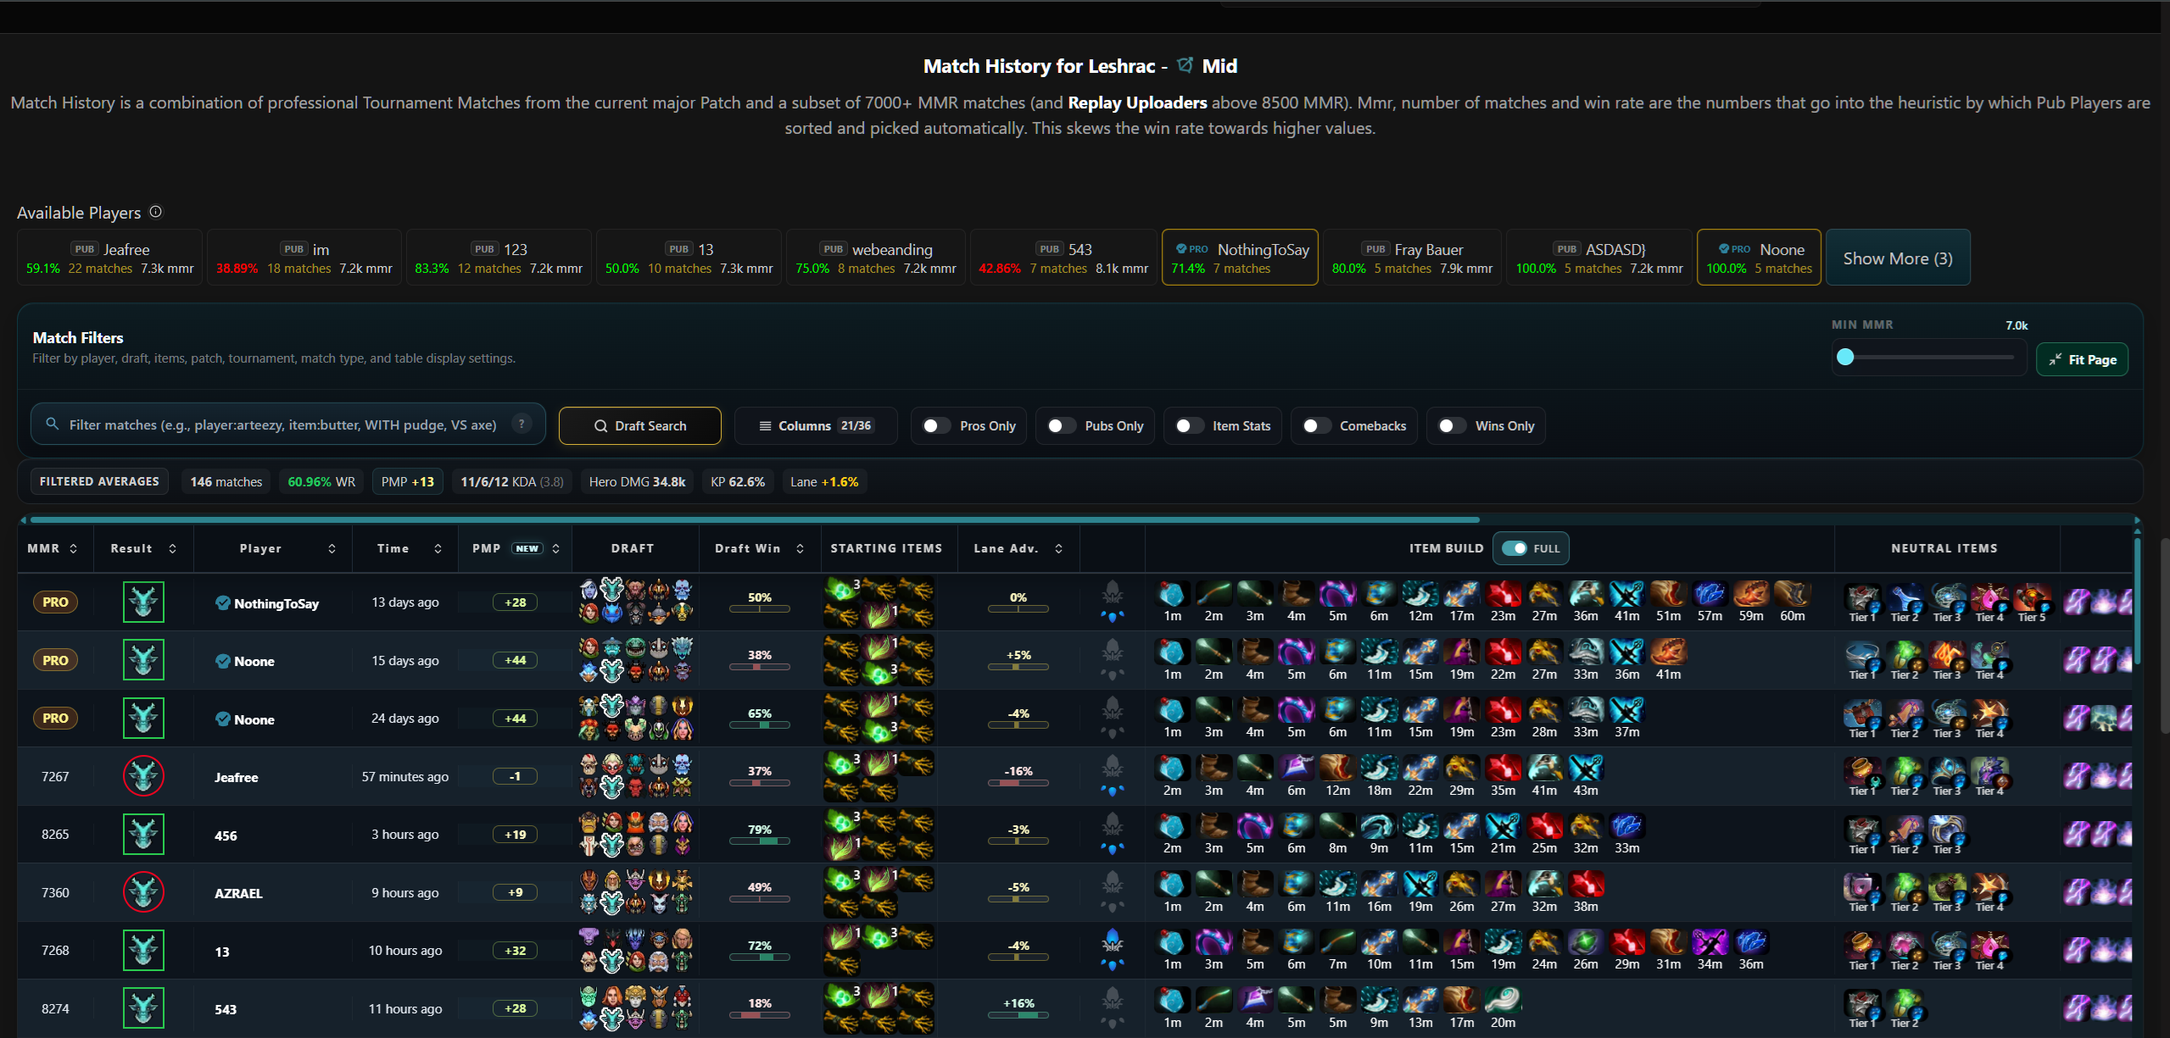Click the verified badge beside Noone, 15 days ago
The width and height of the screenshot is (2170, 1038).
[x=223, y=661]
